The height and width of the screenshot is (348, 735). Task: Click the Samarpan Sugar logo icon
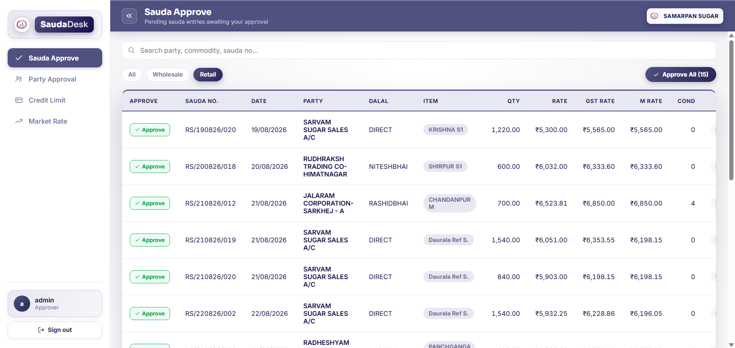654,16
